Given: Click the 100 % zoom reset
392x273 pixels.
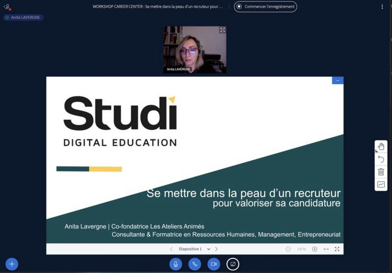Looking at the screenshot, I should point(301,249).
